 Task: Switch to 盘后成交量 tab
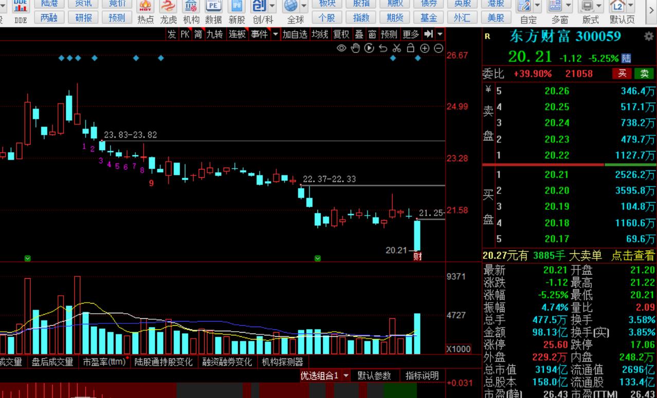tap(52, 362)
